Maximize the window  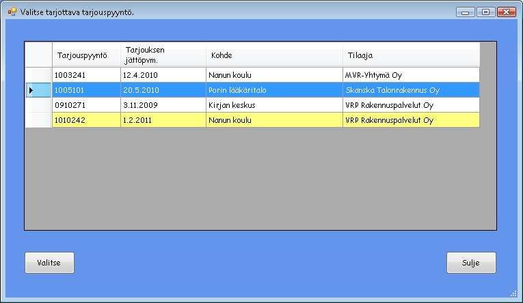pos(485,12)
